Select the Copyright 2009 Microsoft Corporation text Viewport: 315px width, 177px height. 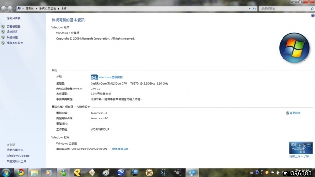point(95,38)
